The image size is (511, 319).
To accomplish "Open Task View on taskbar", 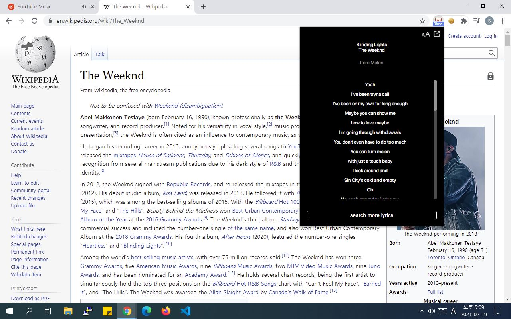I will click(x=48, y=311).
